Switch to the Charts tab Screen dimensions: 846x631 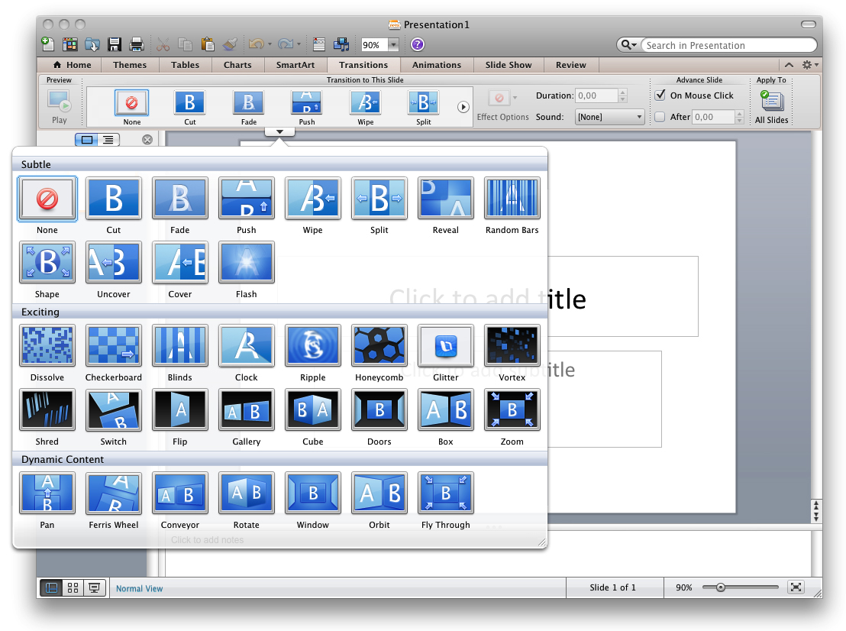pyautogui.click(x=237, y=65)
